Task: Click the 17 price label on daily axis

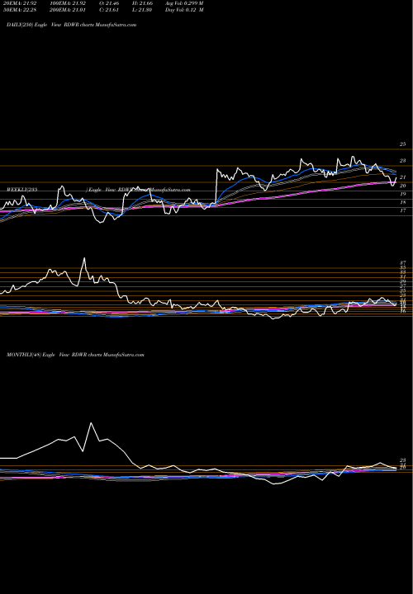Action: pyautogui.click(x=402, y=210)
